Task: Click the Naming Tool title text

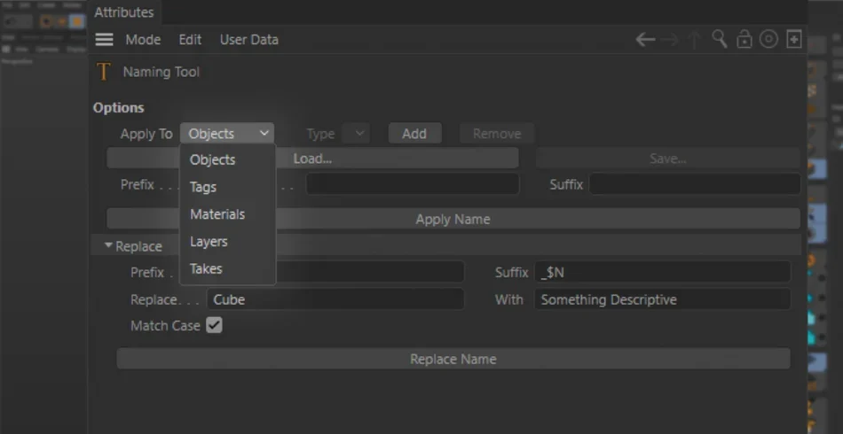Action: point(162,72)
